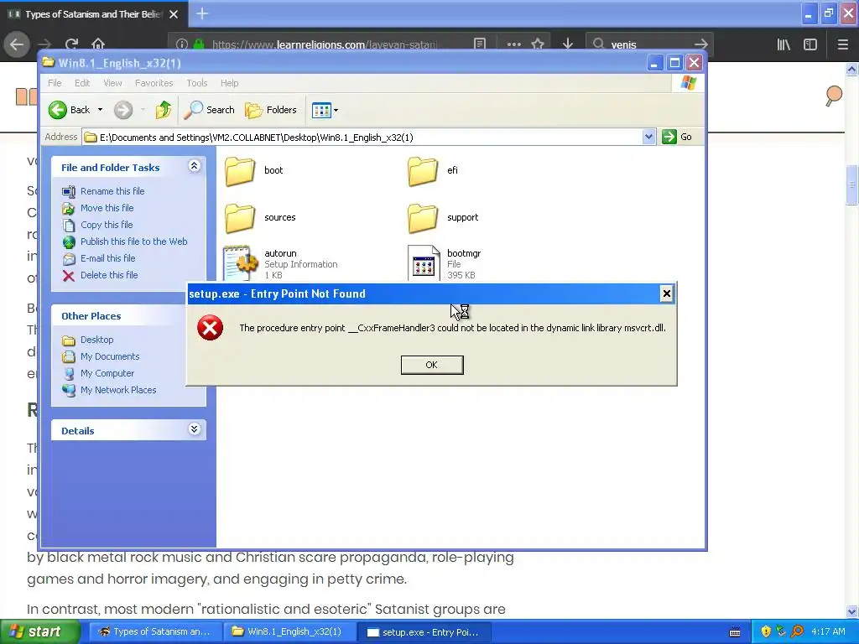Click the Back button in Explorer toolbar

coord(70,110)
